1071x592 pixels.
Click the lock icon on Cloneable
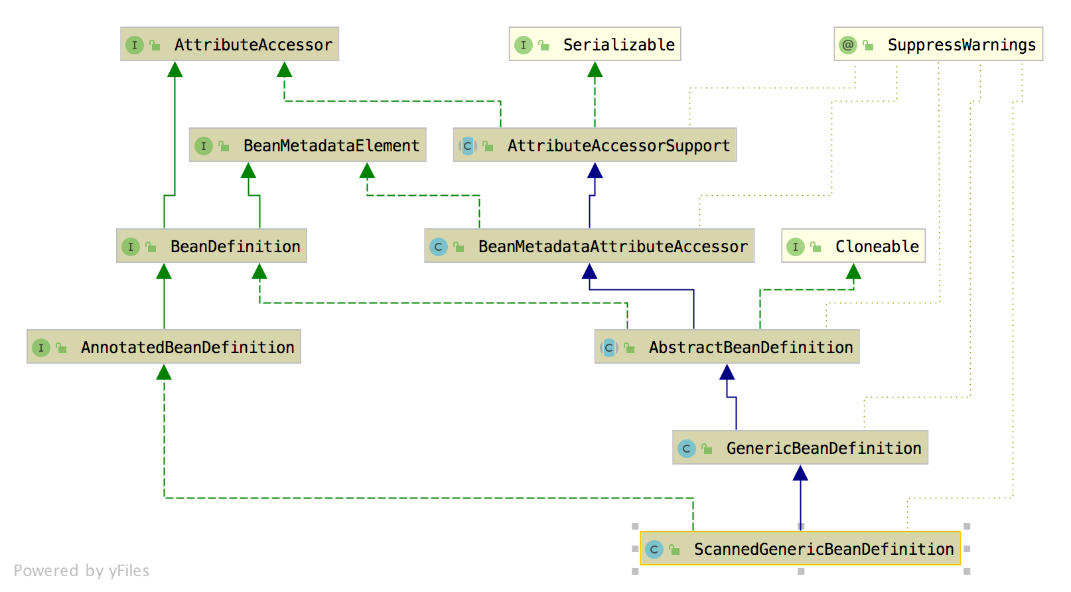pos(816,247)
